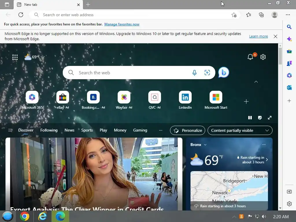Dismiss the Edge unsupported notice
296x222 pixels.
coord(275,36)
